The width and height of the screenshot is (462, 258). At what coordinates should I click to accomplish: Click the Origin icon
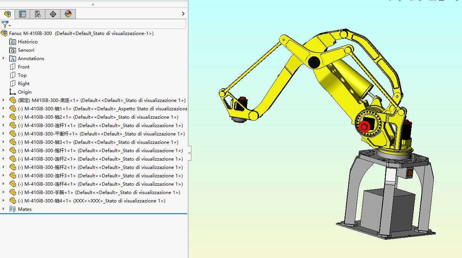point(13,92)
